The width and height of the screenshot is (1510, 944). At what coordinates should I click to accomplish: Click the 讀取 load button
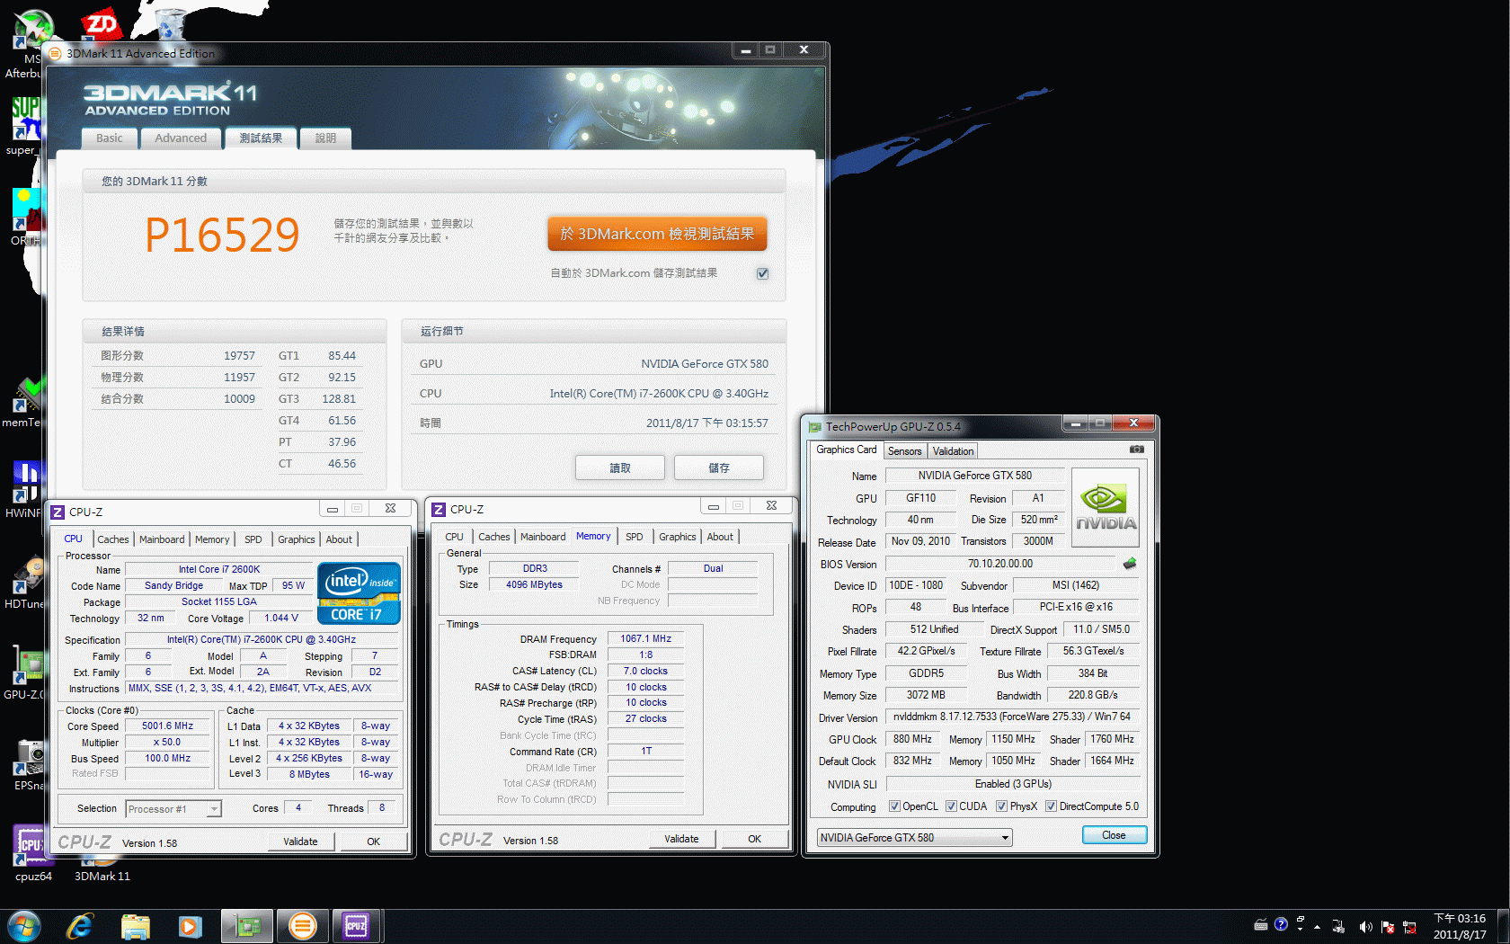(x=620, y=468)
